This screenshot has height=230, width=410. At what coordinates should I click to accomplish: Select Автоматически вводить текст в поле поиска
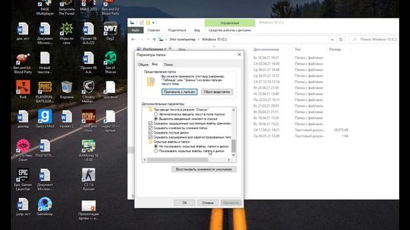156,114
